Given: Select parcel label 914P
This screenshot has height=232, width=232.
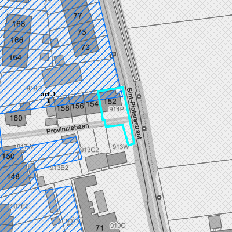Looking at the screenshot, I should (116, 109).
